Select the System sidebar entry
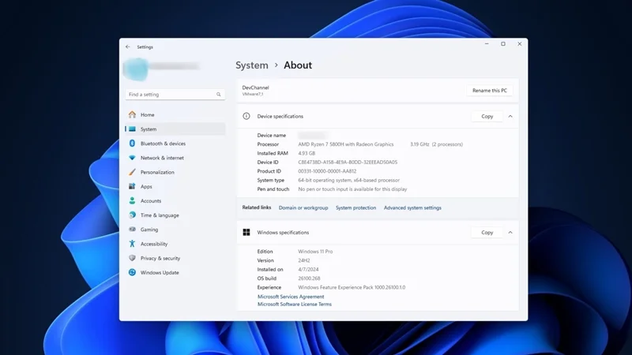Screen dimensions: 632x355 [175, 129]
